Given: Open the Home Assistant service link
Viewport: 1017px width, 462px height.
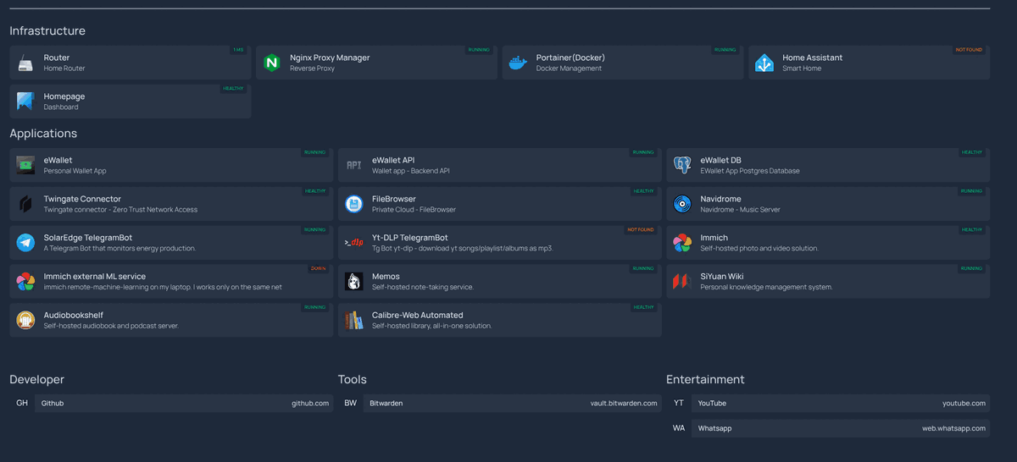Looking at the screenshot, I should tap(869, 63).
